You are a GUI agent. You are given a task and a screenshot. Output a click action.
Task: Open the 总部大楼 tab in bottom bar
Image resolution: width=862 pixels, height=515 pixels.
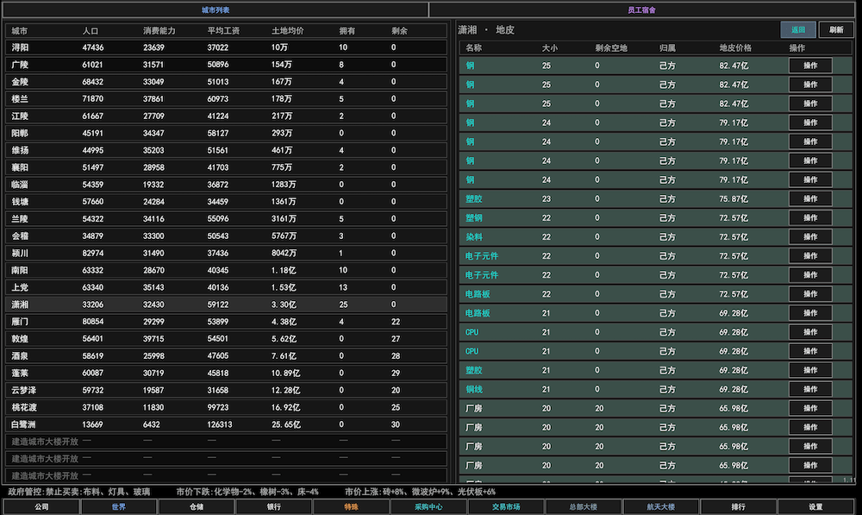(583, 506)
